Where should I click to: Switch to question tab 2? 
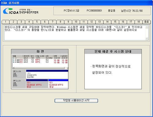pyautogui.click(x=13, y=22)
